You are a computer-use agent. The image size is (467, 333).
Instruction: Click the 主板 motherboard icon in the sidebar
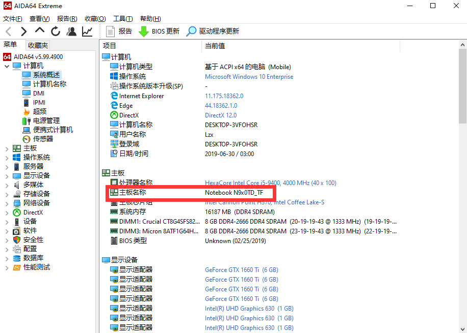(17, 148)
